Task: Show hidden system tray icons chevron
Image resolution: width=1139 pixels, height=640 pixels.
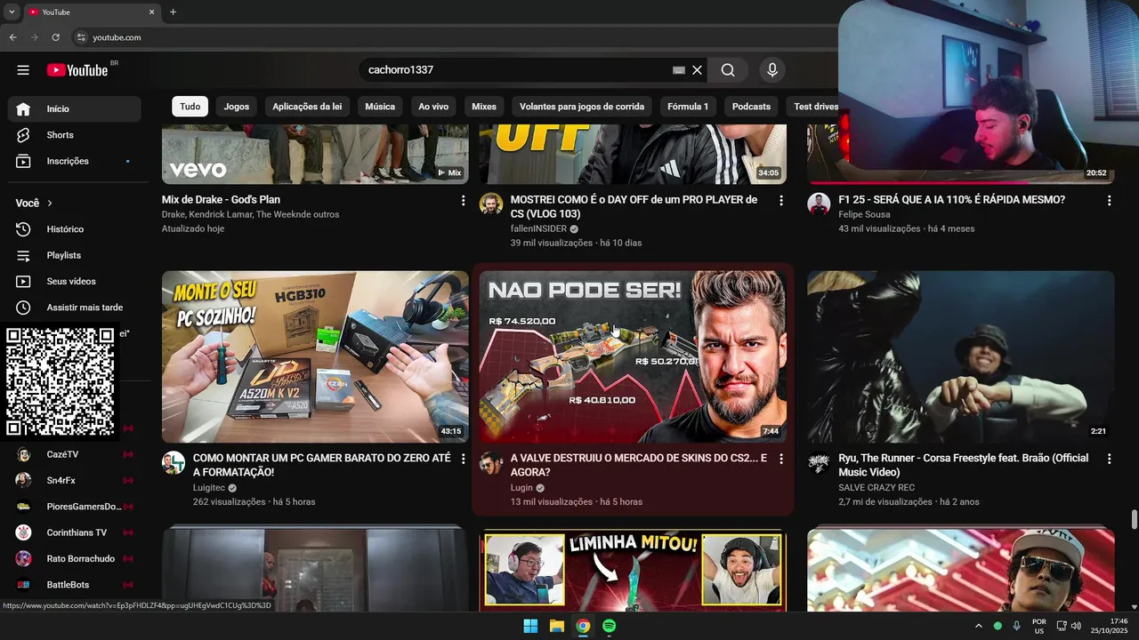Action: click(979, 626)
